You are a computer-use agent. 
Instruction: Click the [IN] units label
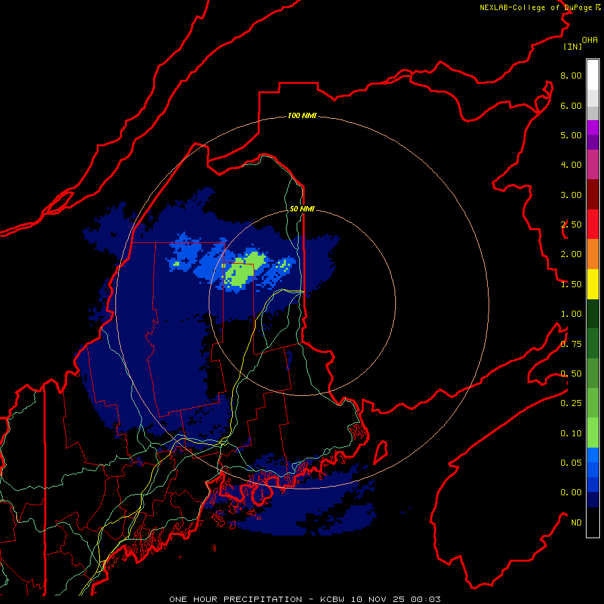pyautogui.click(x=572, y=46)
